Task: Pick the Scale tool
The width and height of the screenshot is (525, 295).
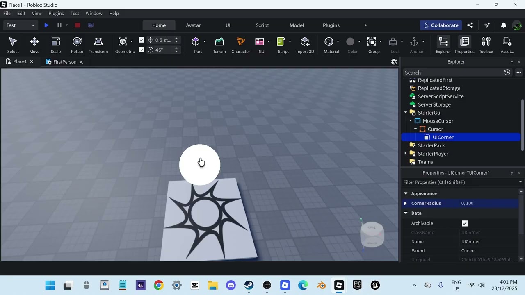Action: [56, 45]
